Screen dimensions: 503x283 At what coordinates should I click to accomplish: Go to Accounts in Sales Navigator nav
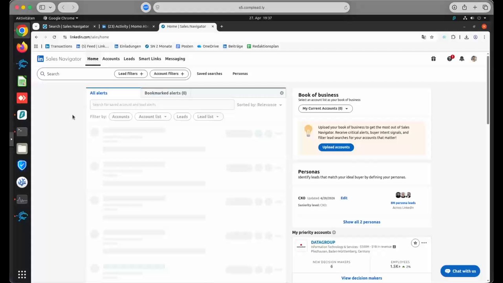pos(111,59)
